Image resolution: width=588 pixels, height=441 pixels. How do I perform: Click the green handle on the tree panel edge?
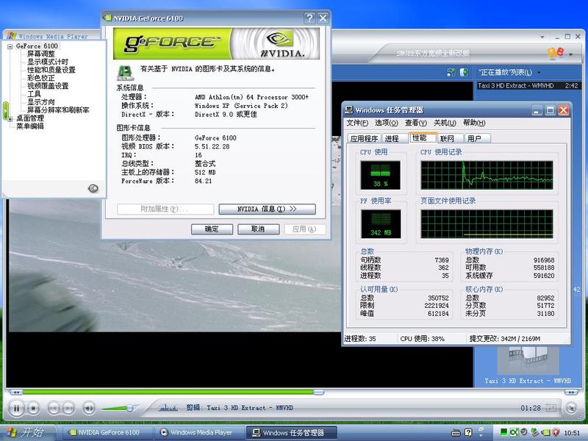[x=5, y=111]
